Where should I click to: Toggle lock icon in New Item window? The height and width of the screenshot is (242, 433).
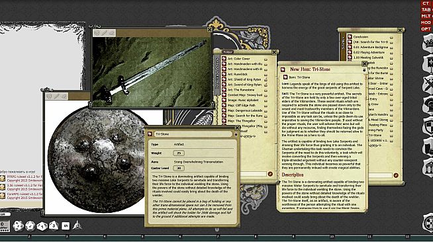click(x=364, y=70)
